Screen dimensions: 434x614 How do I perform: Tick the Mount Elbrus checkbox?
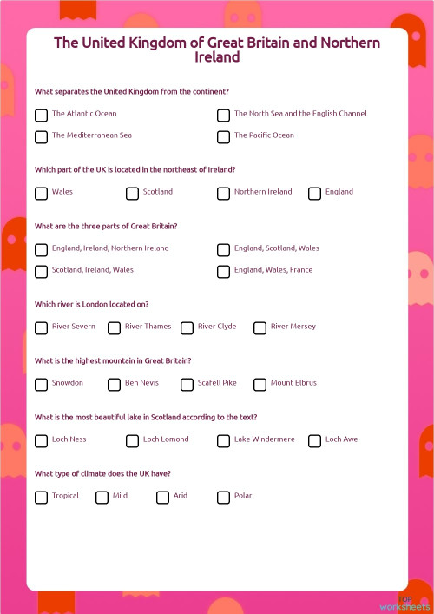coord(260,385)
